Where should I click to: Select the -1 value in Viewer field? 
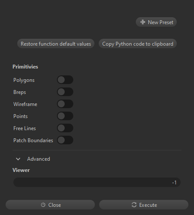pos(174,182)
